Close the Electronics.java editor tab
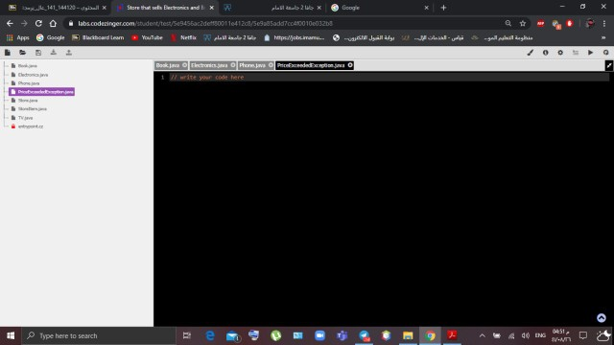The height and width of the screenshot is (345, 614). 233,65
